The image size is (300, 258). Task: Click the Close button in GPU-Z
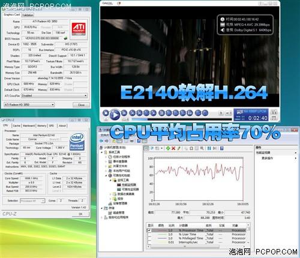pyautogui.click(x=81, y=104)
